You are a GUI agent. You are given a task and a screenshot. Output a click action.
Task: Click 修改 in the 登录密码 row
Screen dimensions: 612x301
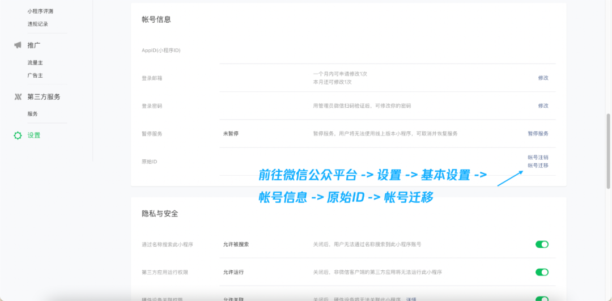point(543,106)
